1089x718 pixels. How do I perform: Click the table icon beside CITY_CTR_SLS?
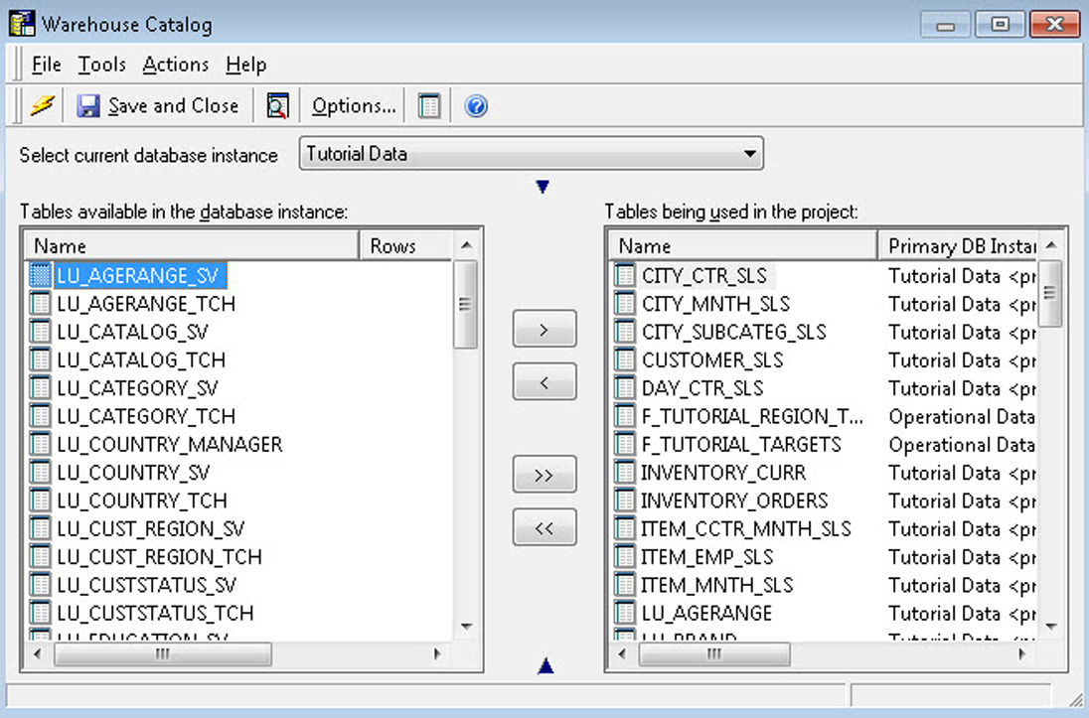click(625, 276)
